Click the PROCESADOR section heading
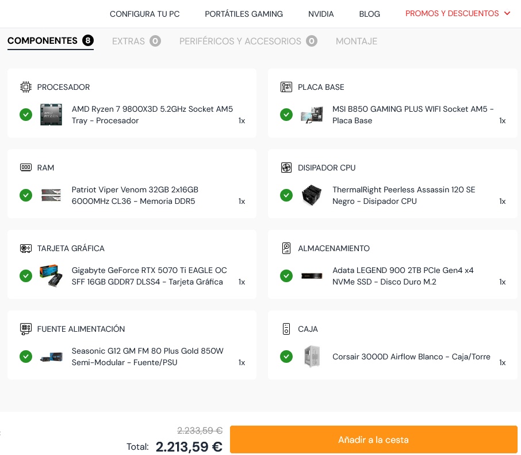521x455 pixels. pos(63,87)
